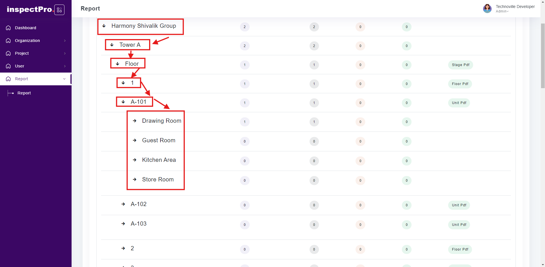Click the vertical page scrollbar
Viewport: 545px width, 267px height.
(542, 57)
